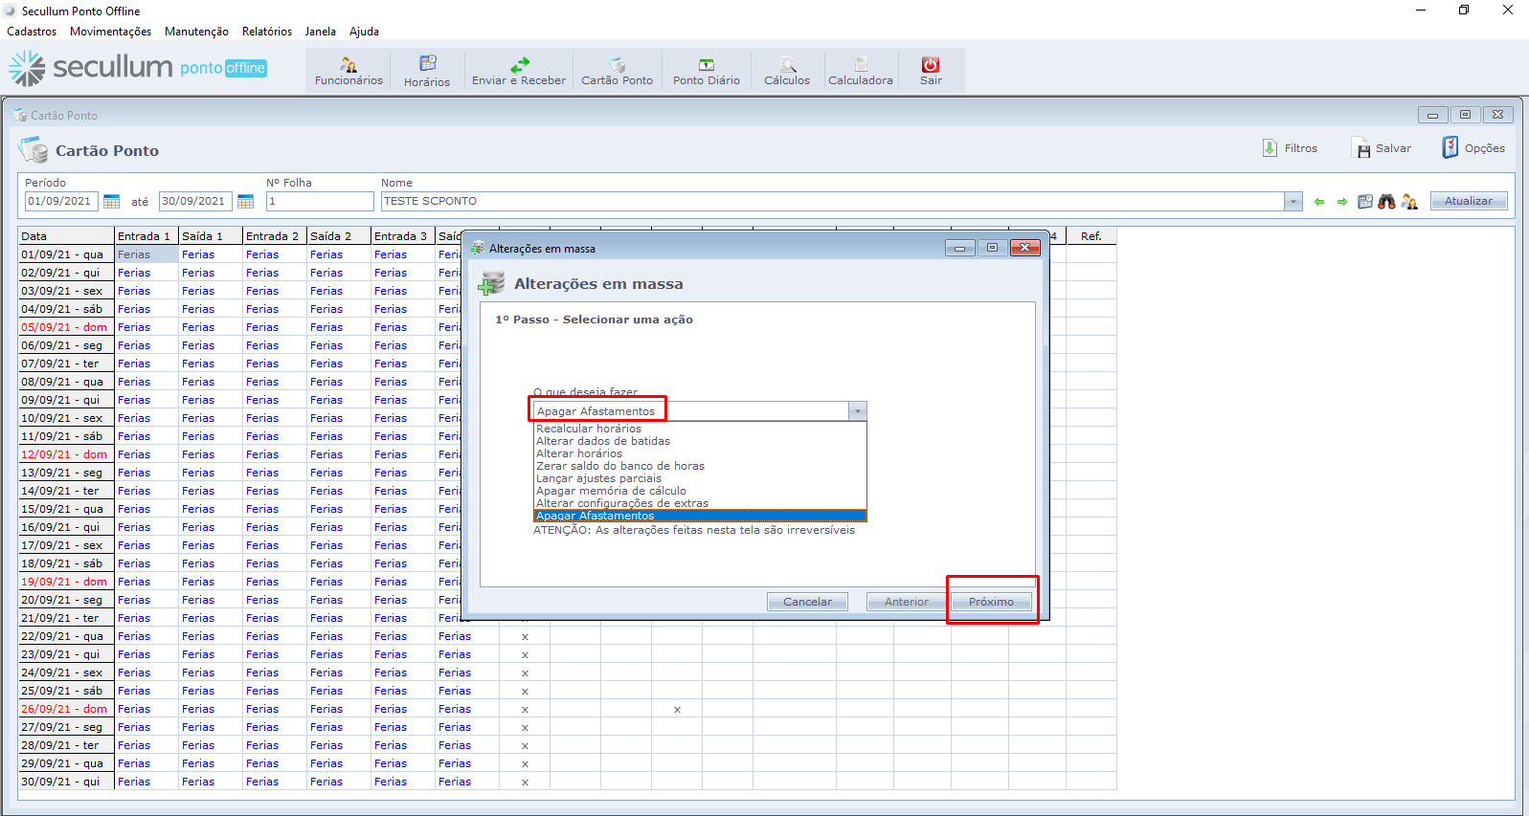Open Enviar e Receber sync tool

519,65
